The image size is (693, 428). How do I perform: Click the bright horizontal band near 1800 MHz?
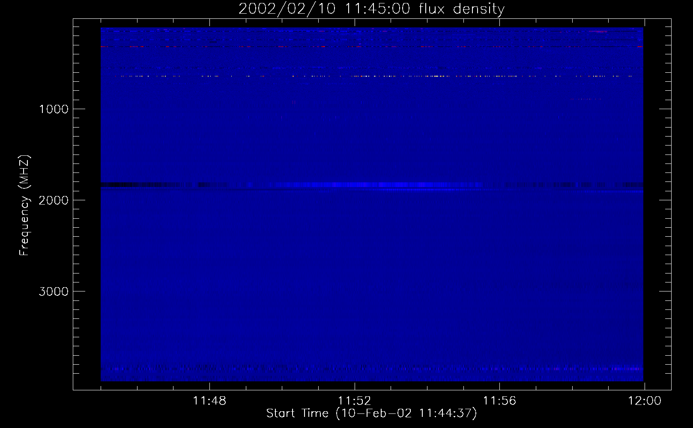tap(372, 185)
